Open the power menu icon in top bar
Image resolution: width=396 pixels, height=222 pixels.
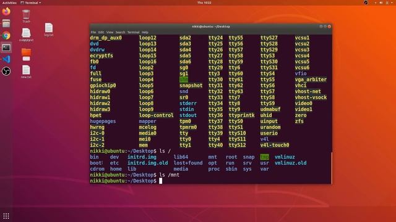387,2
